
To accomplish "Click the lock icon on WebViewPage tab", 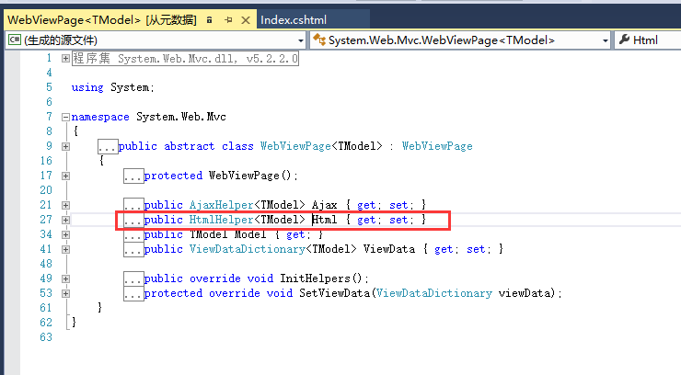I will [209, 20].
